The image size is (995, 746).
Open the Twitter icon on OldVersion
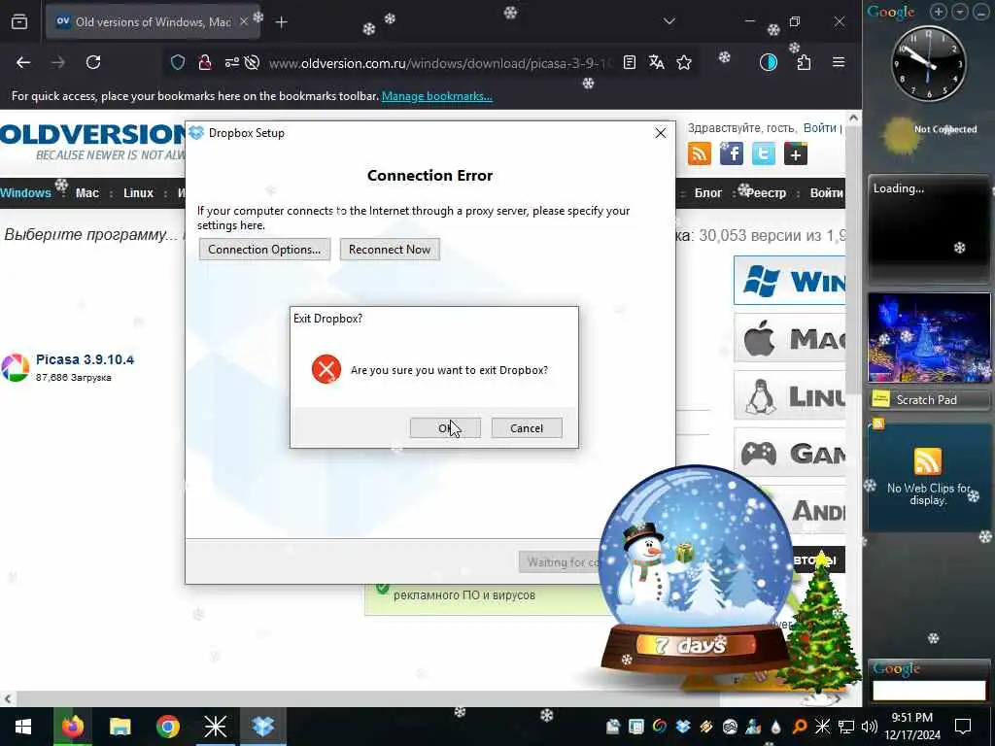click(x=764, y=153)
